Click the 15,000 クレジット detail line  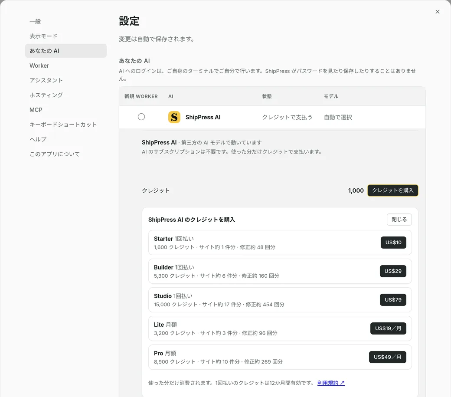tap(219, 305)
